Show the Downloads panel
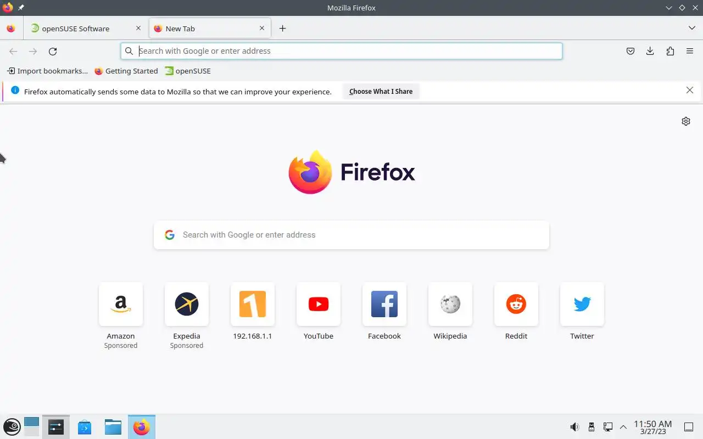Viewport: 703px width, 439px height. 650,51
